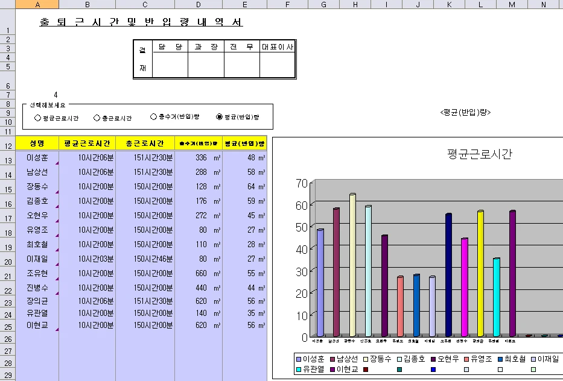The width and height of the screenshot is (563, 381).
Task: Click name cell 장동수 in the table
Action: 37,186
